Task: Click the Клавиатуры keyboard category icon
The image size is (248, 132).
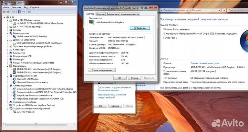Action: (11, 50)
